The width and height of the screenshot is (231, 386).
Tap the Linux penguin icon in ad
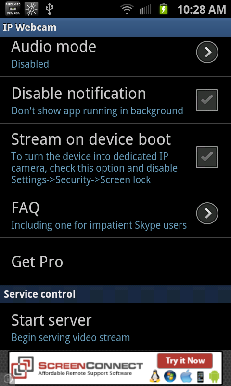[x=155, y=376]
